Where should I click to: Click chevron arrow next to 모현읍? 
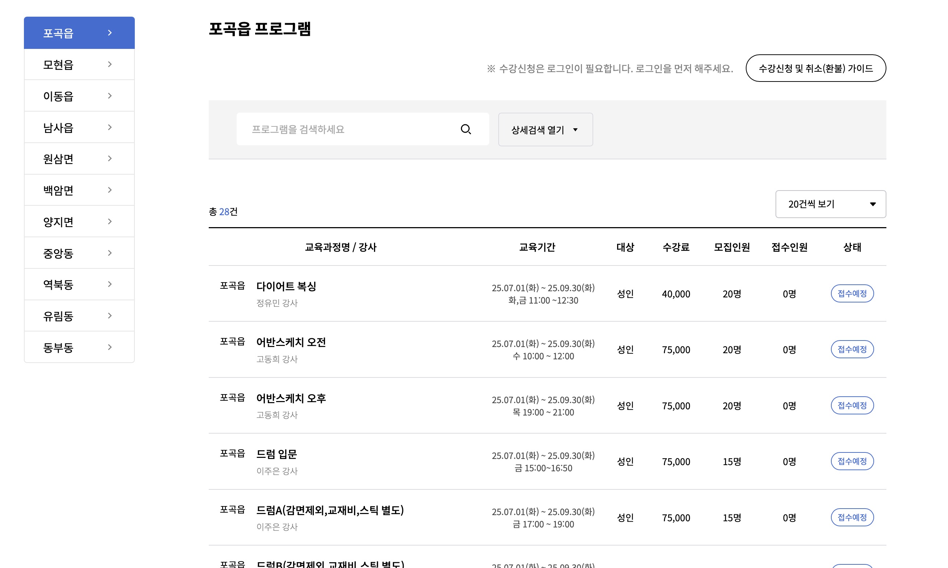coord(110,64)
